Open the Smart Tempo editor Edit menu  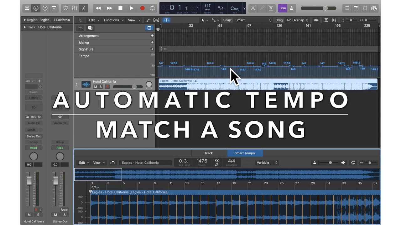coord(84,162)
